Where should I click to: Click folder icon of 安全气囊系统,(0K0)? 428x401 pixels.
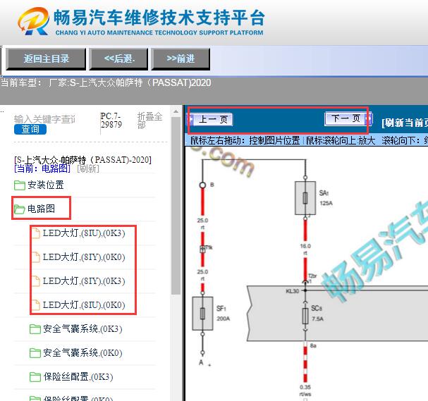pyautogui.click(x=35, y=353)
